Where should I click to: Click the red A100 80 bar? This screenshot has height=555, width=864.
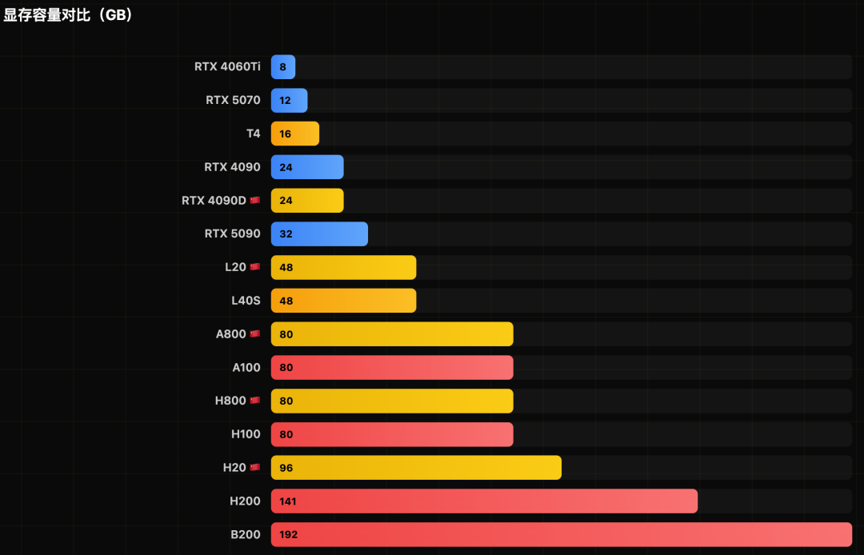392,368
